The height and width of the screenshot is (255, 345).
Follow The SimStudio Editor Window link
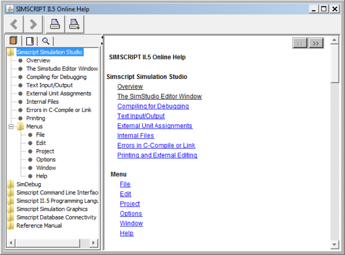pos(159,96)
